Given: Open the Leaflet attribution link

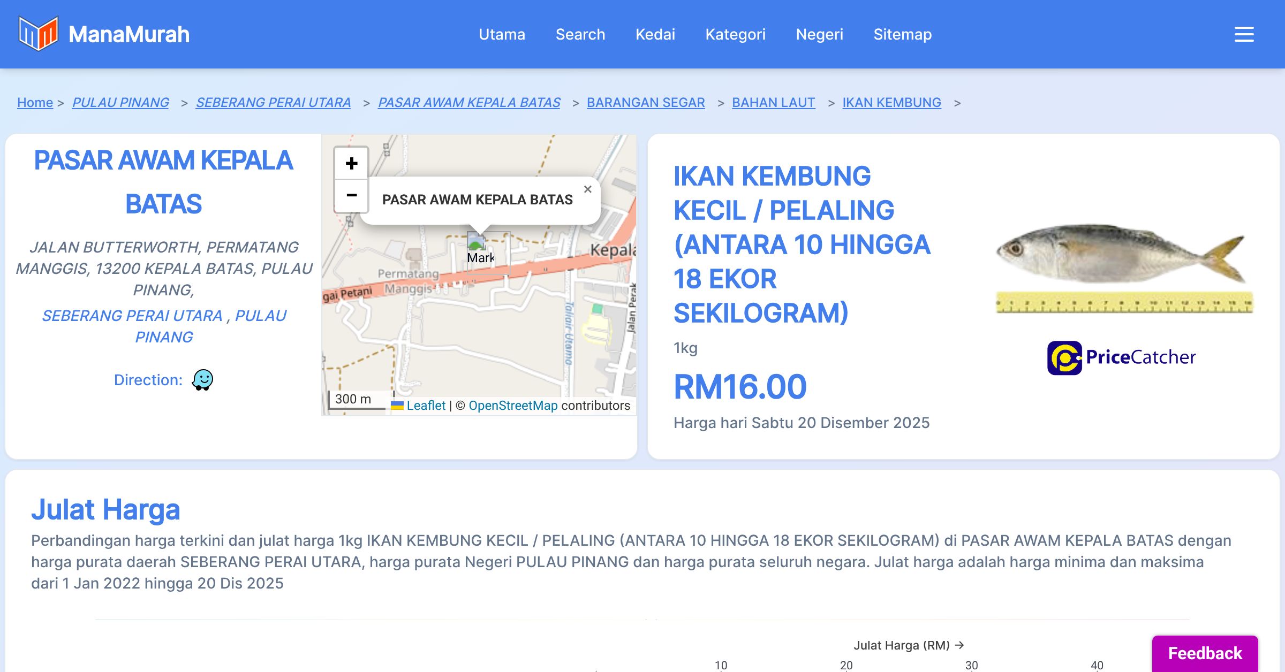Looking at the screenshot, I should coord(426,406).
